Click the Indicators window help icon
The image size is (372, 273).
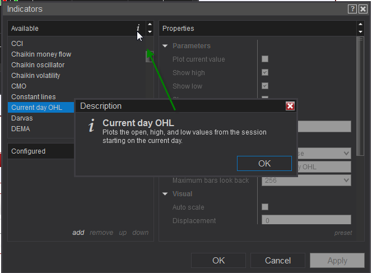[x=352, y=9]
